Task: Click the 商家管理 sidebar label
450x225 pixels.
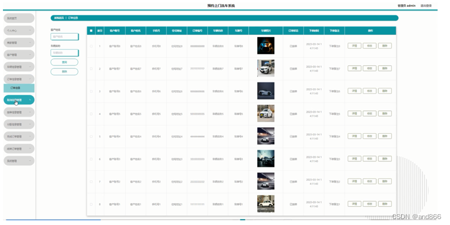Action: [x=12, y=42]
